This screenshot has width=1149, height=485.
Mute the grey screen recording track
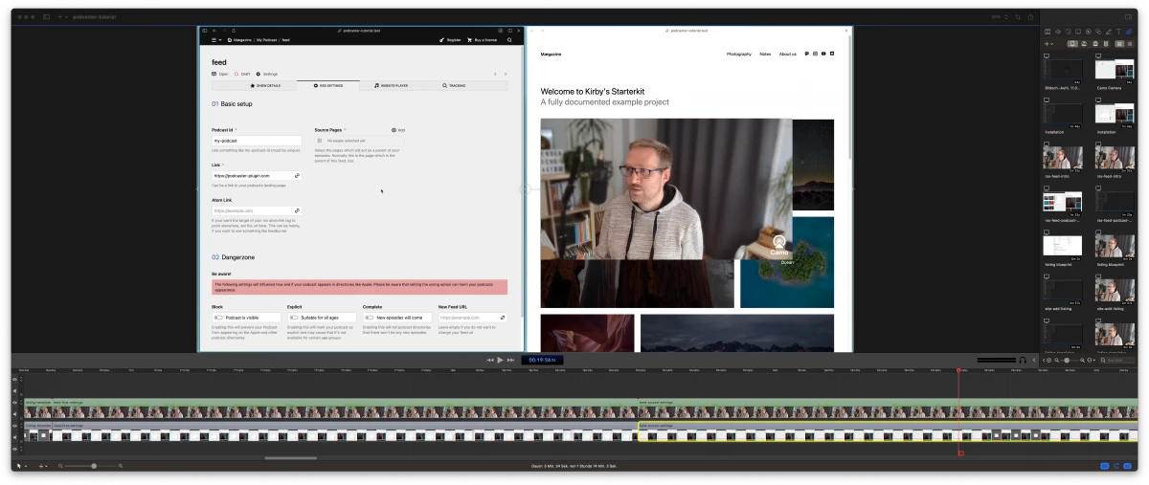(15, 437)
